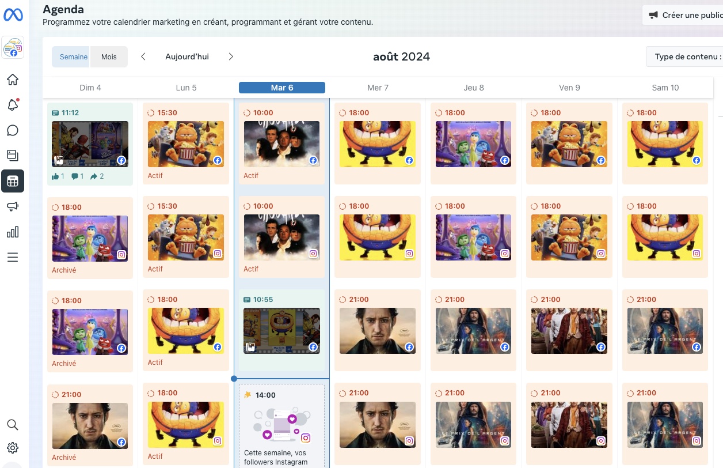Image resolution: width=723 pixels, height=468 pixels.
Task: Open the insights bar chart icon
Action: pyautogui.click(x=13, y=232)
